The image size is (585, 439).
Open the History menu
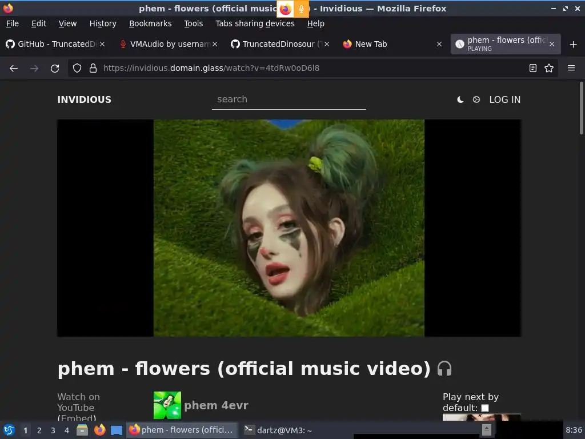pyautogui.click(x=103, y=23)
